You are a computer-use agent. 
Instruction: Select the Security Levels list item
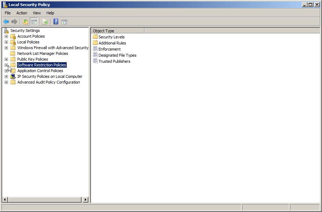tap(111, 37)
